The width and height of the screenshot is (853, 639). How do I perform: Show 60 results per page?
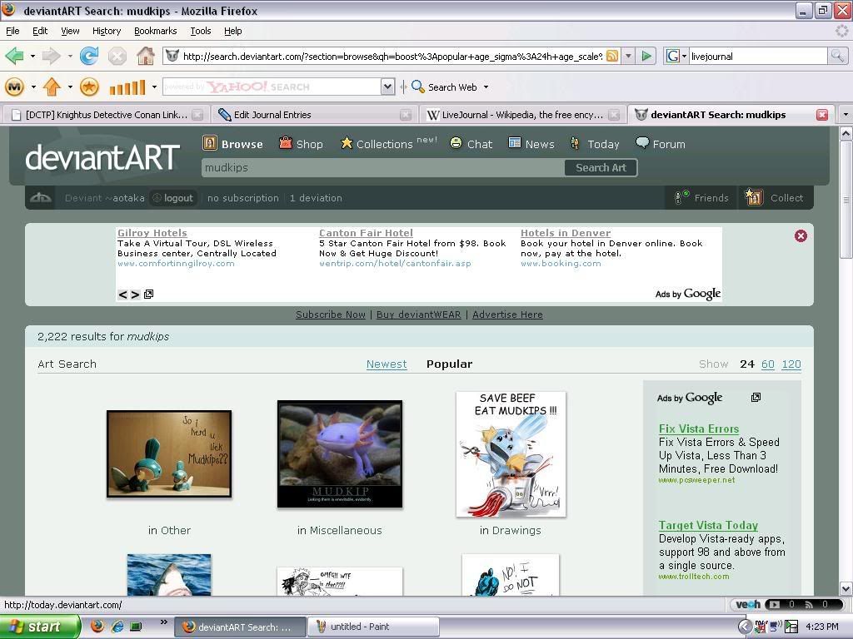(x=767, y=364)
